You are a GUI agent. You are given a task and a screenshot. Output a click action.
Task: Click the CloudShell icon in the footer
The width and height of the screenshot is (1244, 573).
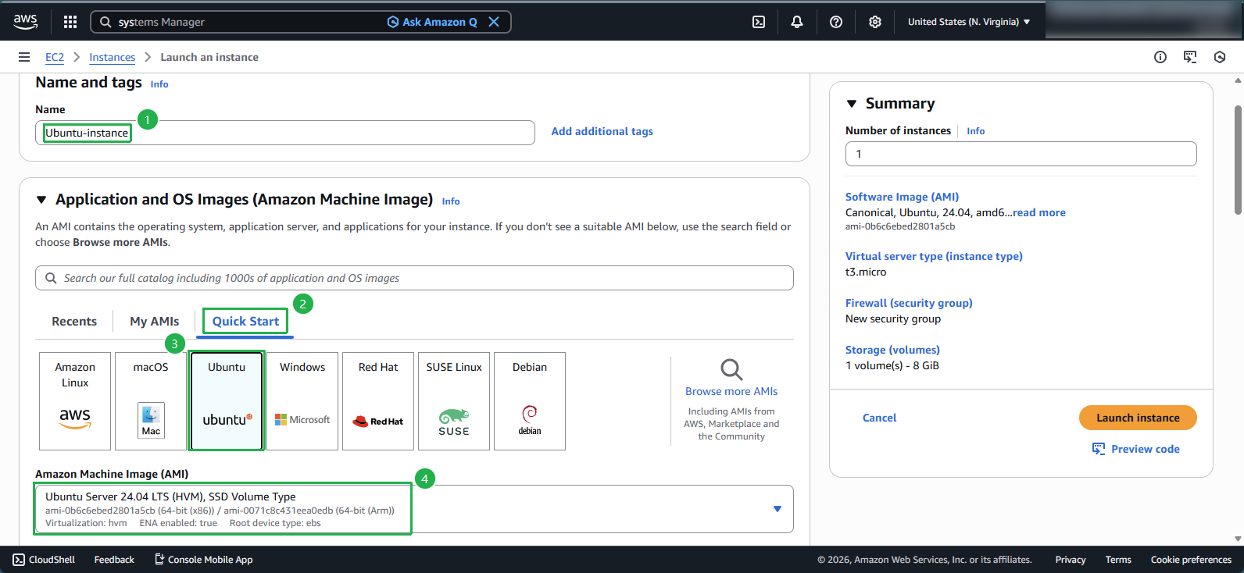(19, 560)
